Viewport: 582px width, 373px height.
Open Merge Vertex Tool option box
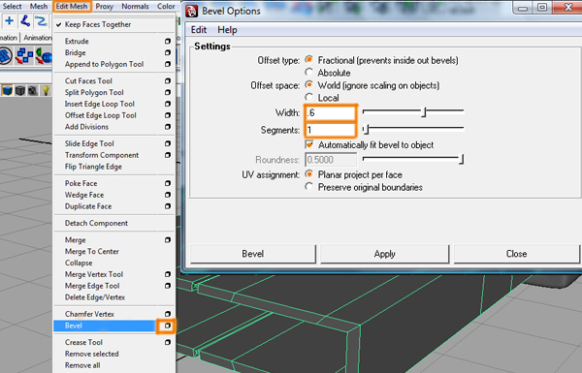click(168, 274)
